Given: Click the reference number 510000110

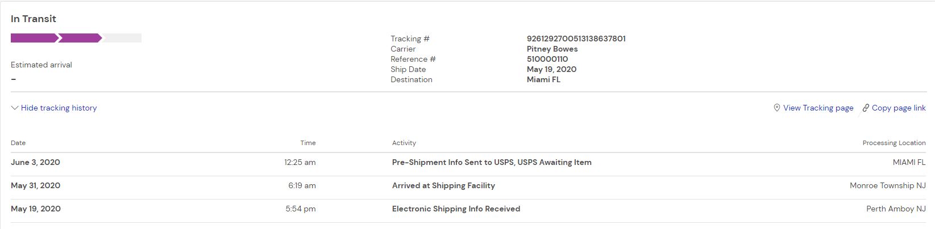Looking at the screenshot, I should tap(547, 59).
